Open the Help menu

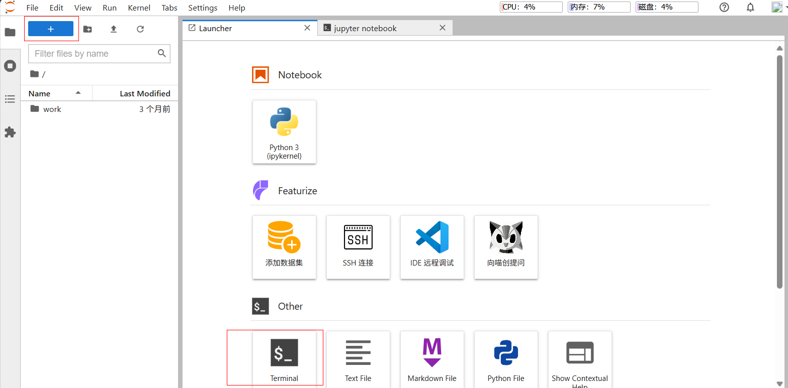pyautogui.click(x=237, y=8)
